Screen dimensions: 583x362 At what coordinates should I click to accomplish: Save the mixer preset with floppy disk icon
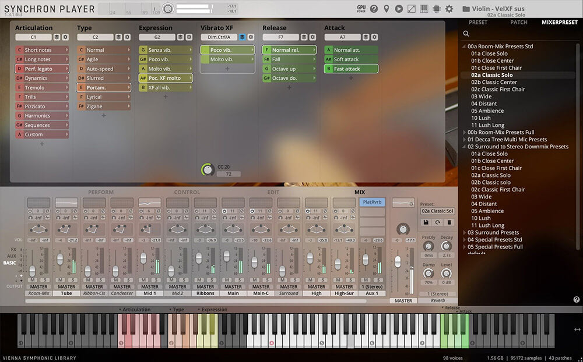pos(426,222)
